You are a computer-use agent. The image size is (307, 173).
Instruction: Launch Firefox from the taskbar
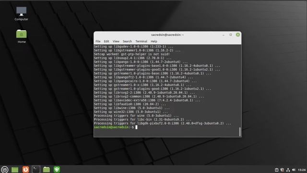[25, 169]
